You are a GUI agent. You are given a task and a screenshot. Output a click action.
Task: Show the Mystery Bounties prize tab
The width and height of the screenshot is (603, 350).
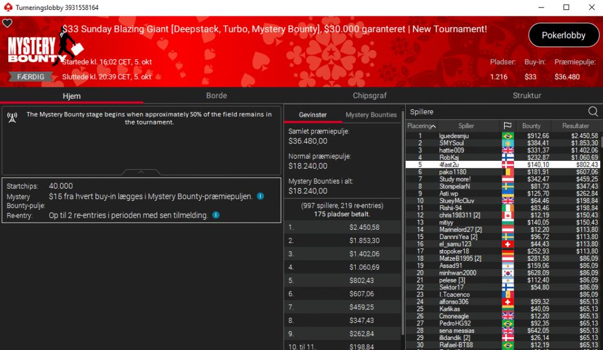[371, 115]
